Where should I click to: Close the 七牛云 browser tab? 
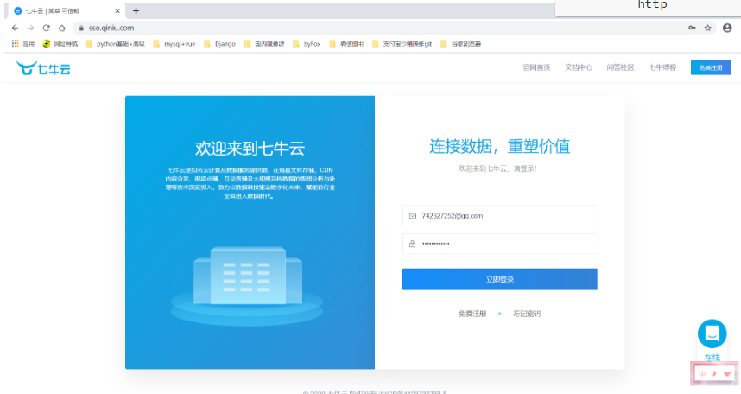pos(117,10)
